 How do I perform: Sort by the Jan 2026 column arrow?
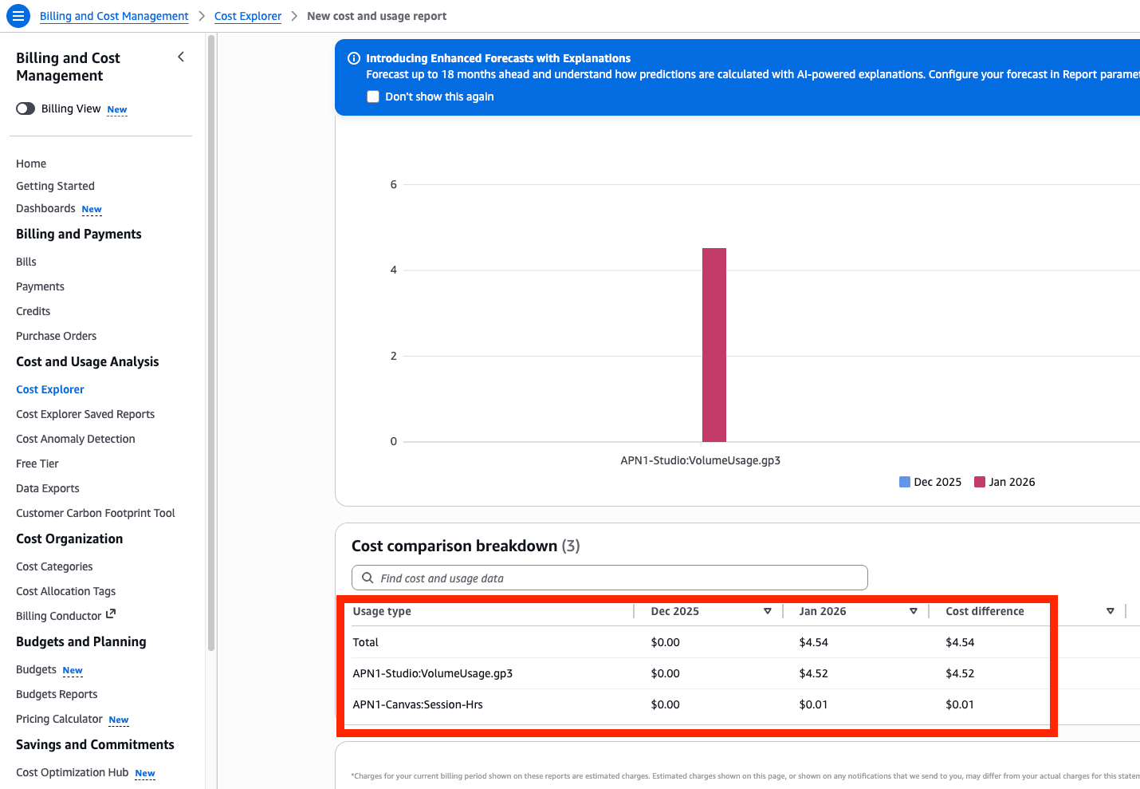pyautogui.click(x=914, y=611)
